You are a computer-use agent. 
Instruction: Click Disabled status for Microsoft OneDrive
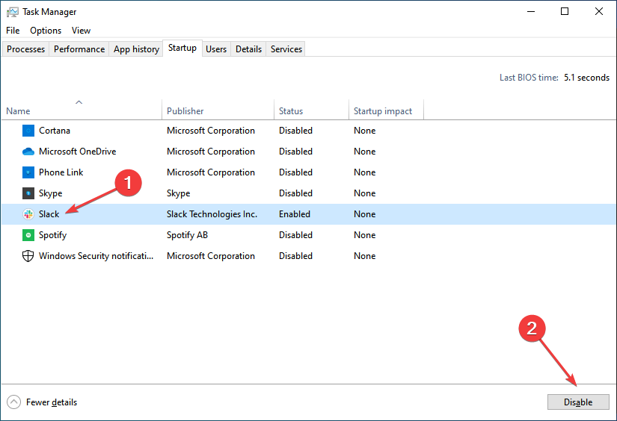pyautogui.click(x=295, y=152)
